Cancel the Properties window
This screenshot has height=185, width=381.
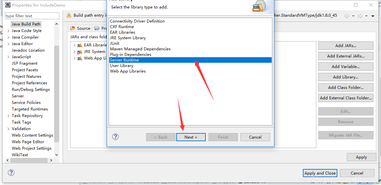coord(357,173)
